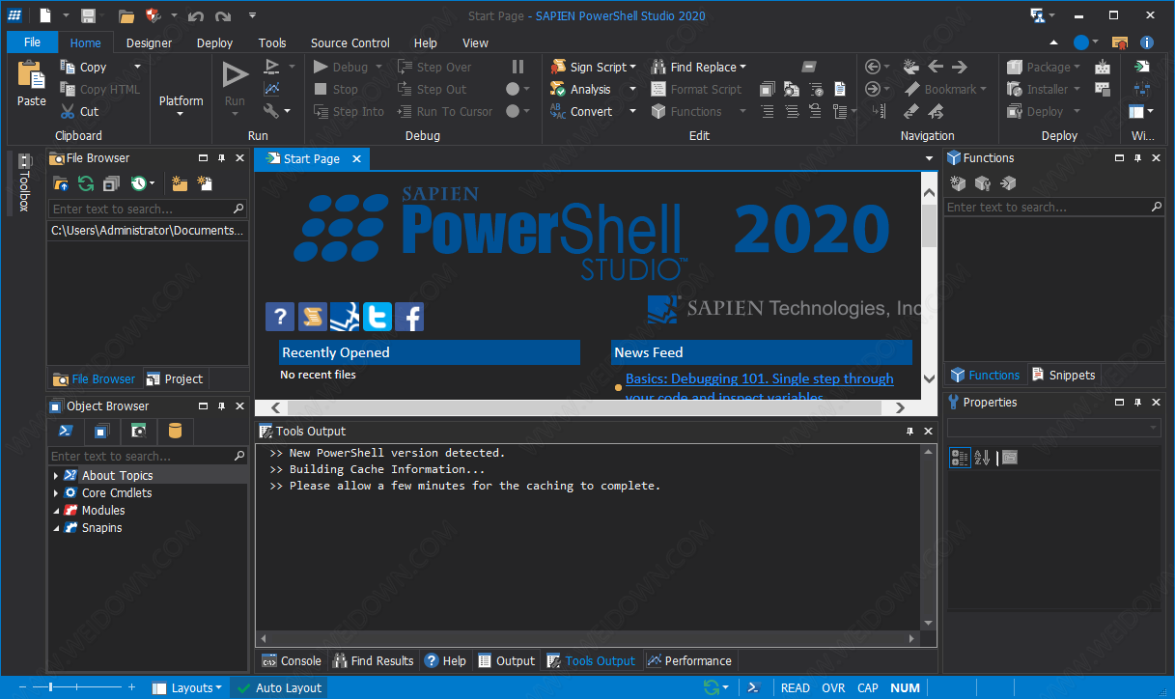Open the Properties object combo box
1175x699 pixels.
(1054, 428)
